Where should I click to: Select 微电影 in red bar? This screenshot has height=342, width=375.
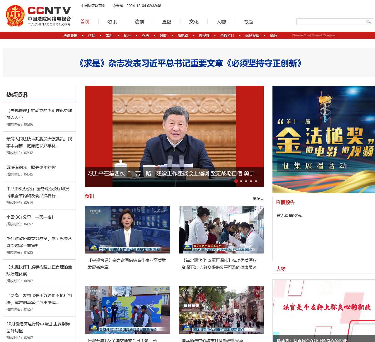(183, 35)
